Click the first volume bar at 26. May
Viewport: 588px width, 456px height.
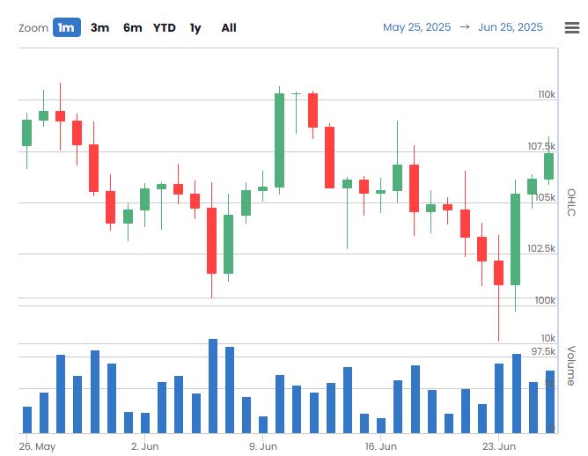(26, 419)
